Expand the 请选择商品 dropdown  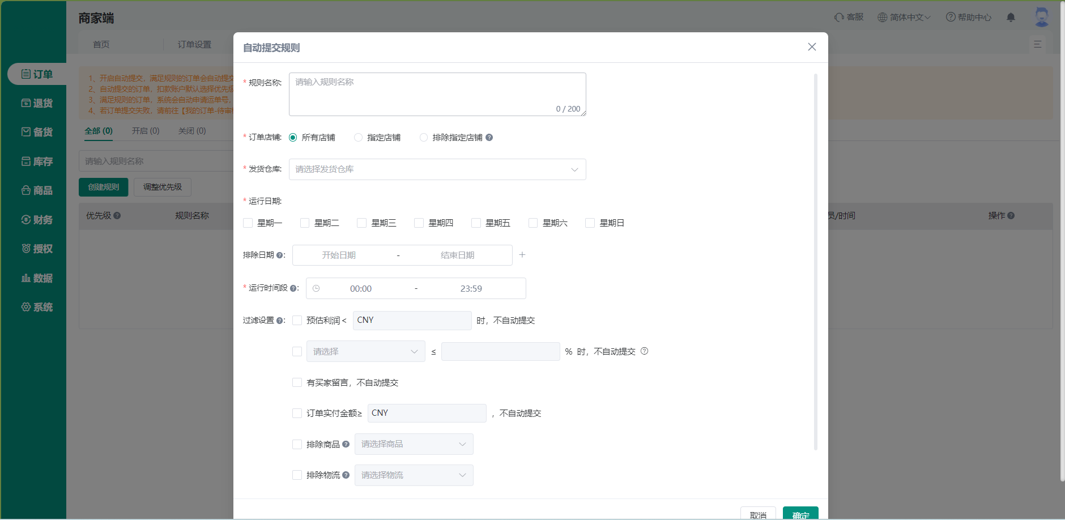pos(414,444)
